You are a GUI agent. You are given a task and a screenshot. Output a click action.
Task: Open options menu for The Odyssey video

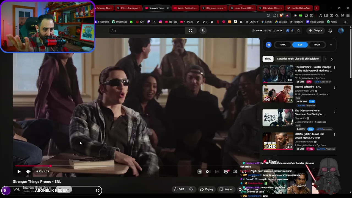pyautogui.click(x=335, y=111)
